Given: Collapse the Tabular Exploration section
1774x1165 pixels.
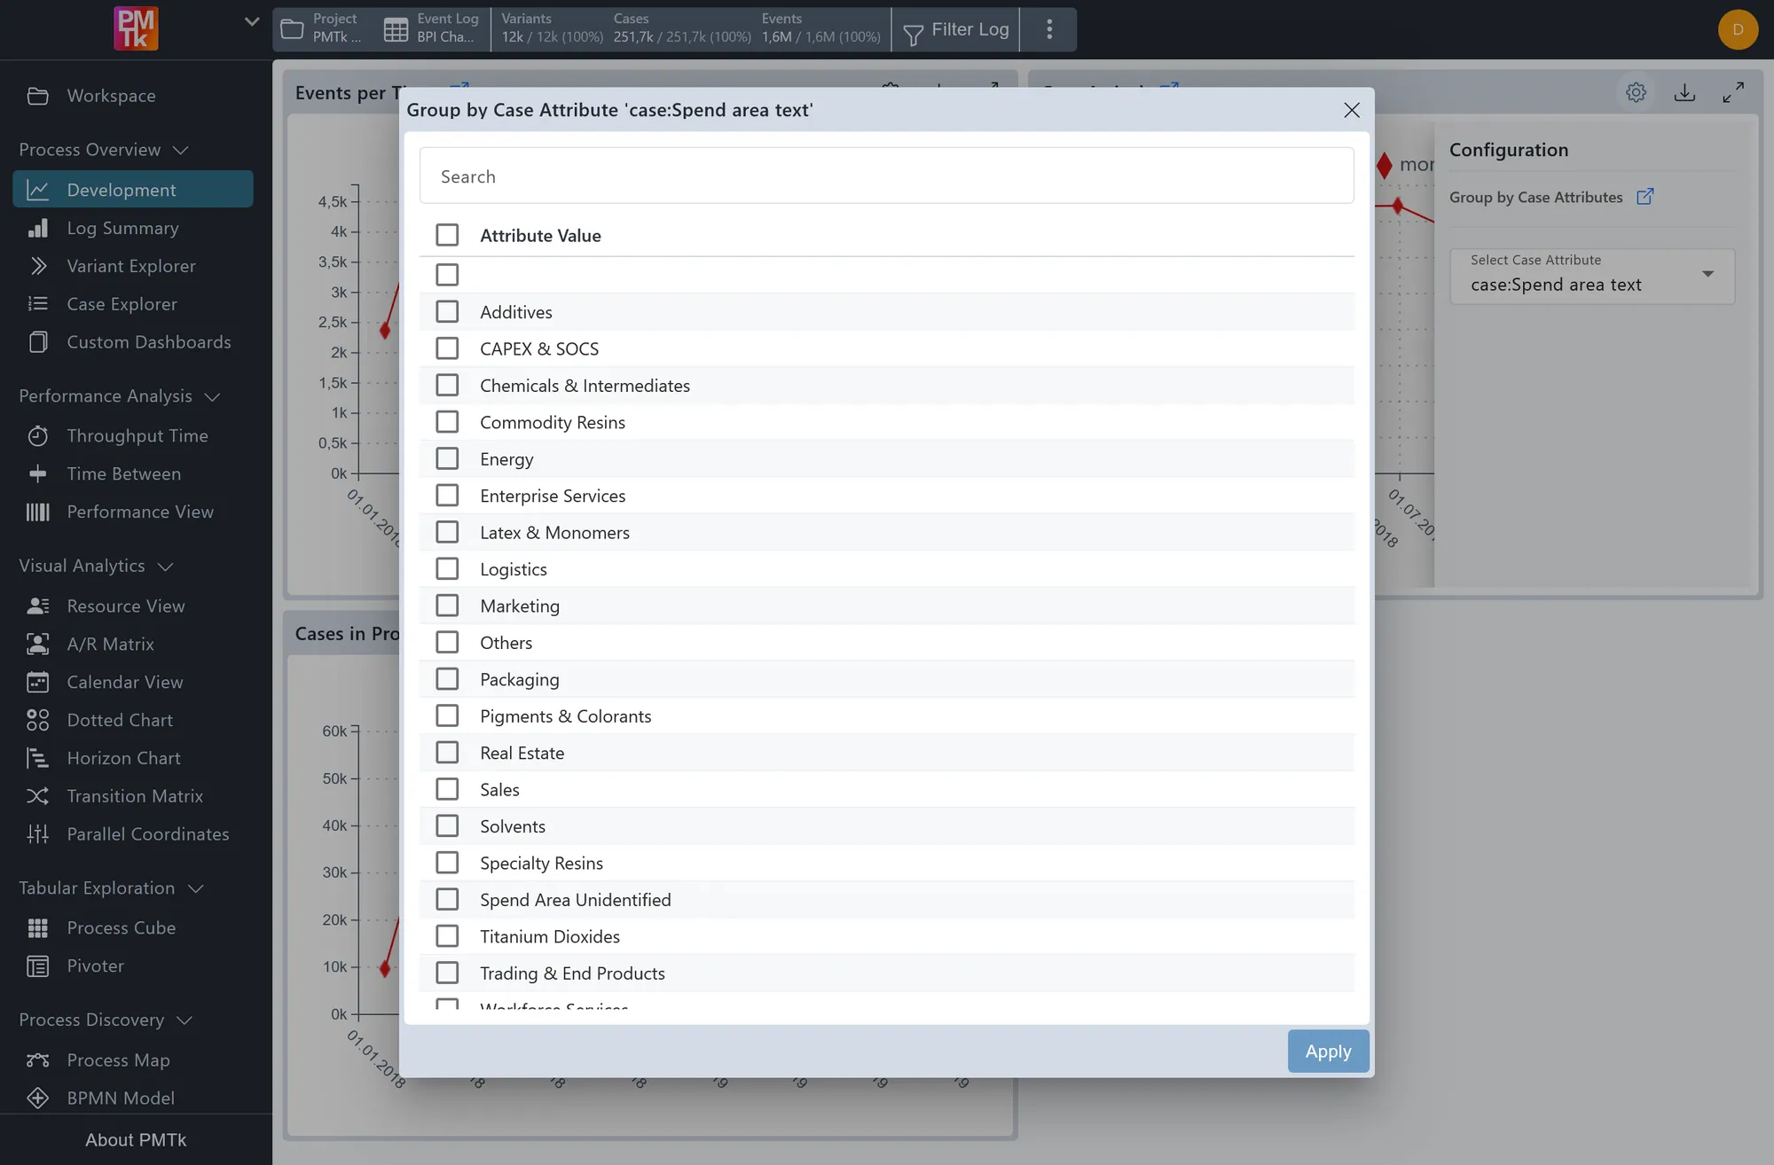Looking at the screenshot, I should pyautogui.click(x=196, y=888).
